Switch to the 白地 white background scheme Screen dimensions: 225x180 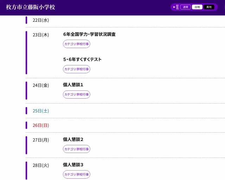coord(197,7)
